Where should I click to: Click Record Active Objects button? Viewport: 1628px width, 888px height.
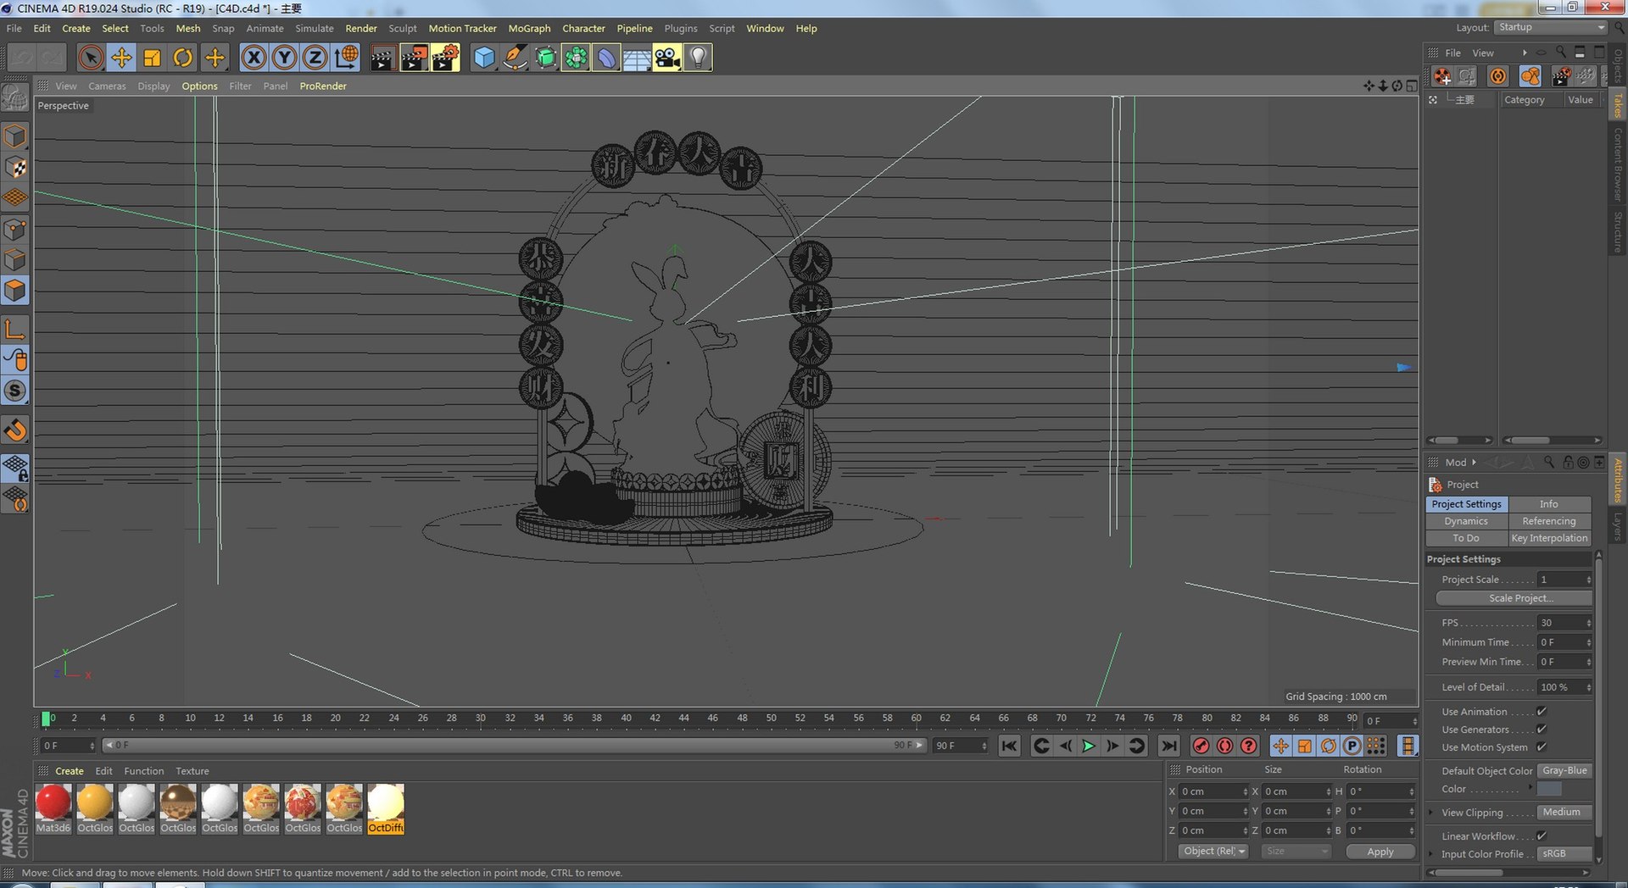pyautogui.click(x=1201, y=746)
